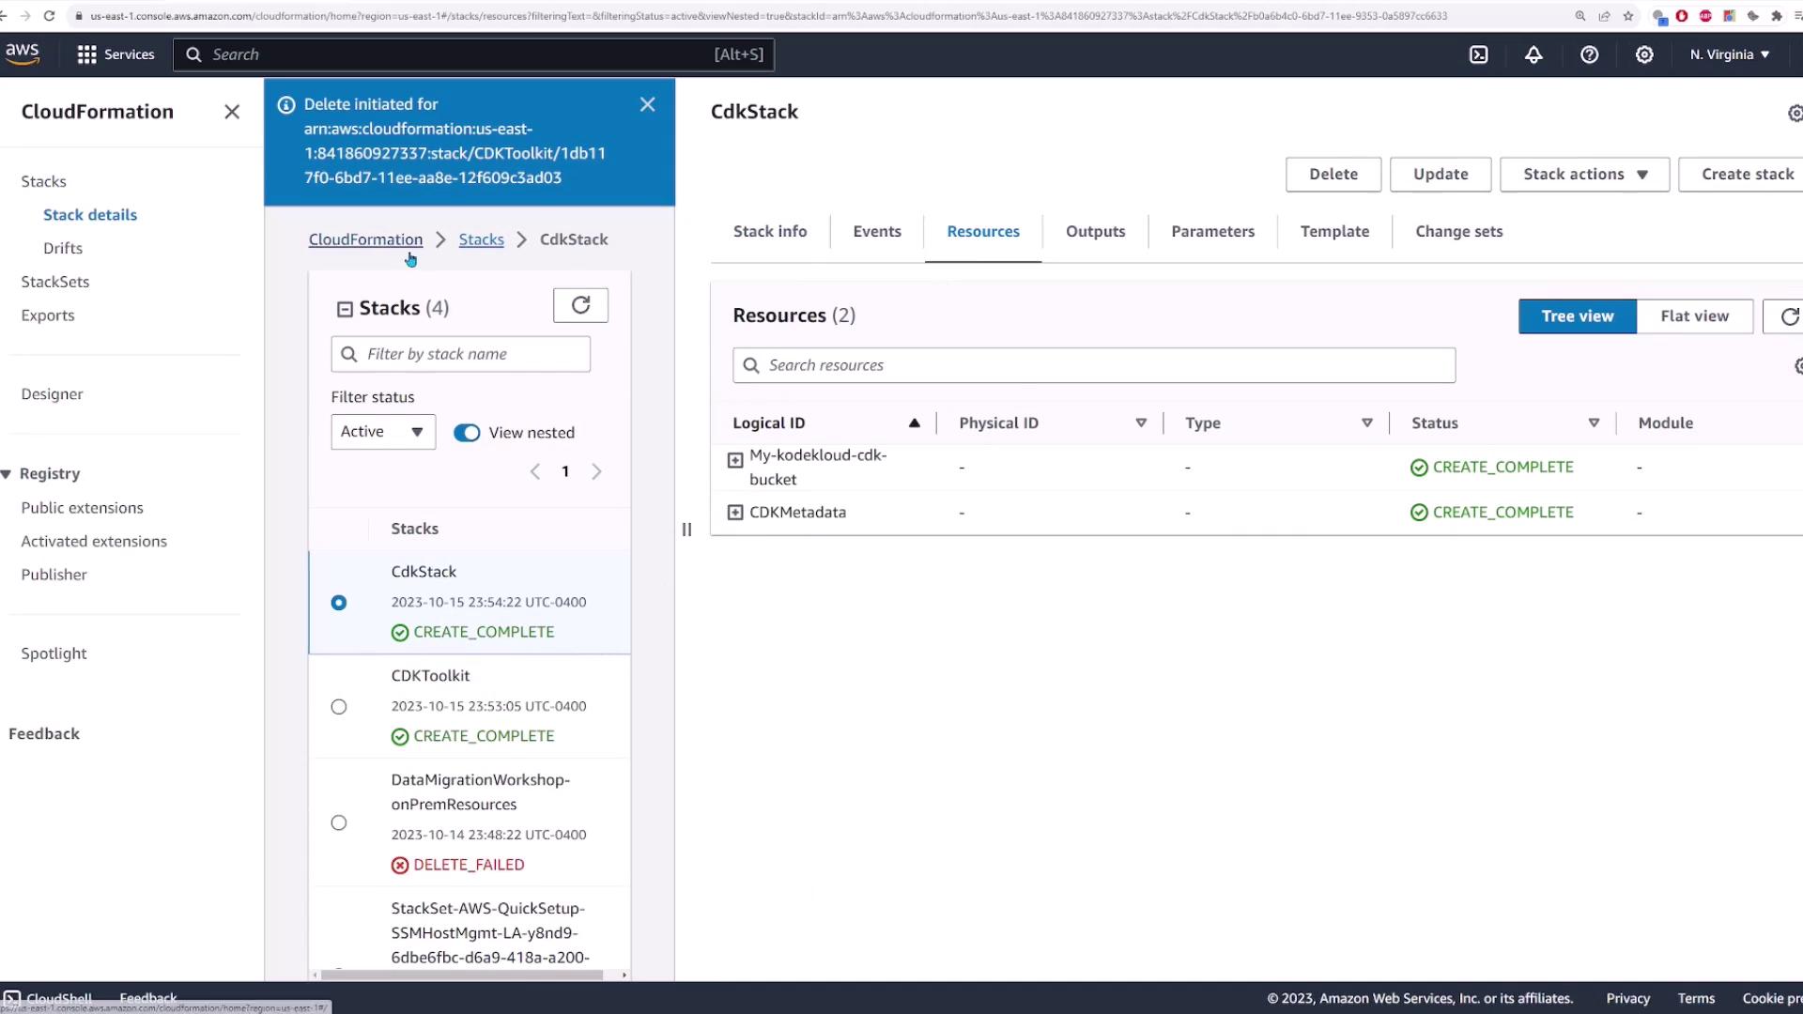Image resolution: width=1803 pixels, height=1014 pixels.
Task: Switch to Flat view
Action: 1693,316
